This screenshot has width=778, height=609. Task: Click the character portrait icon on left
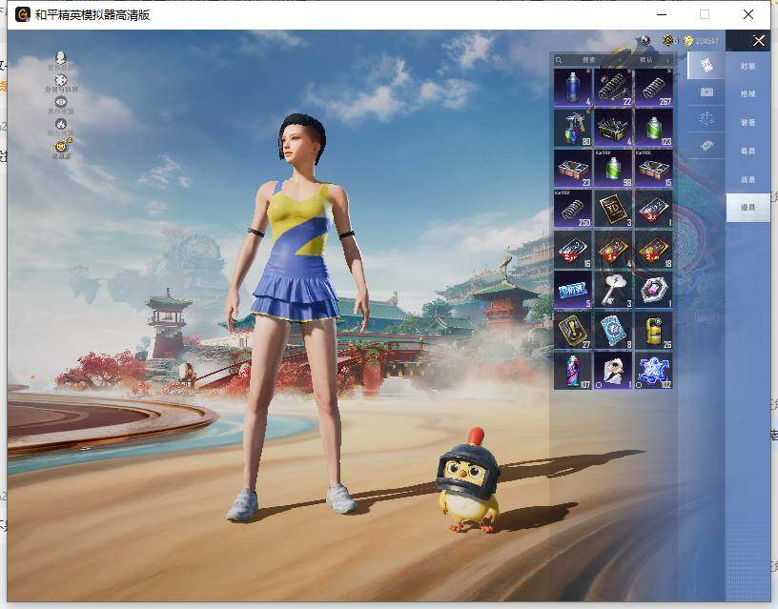(x=60, y=57)
